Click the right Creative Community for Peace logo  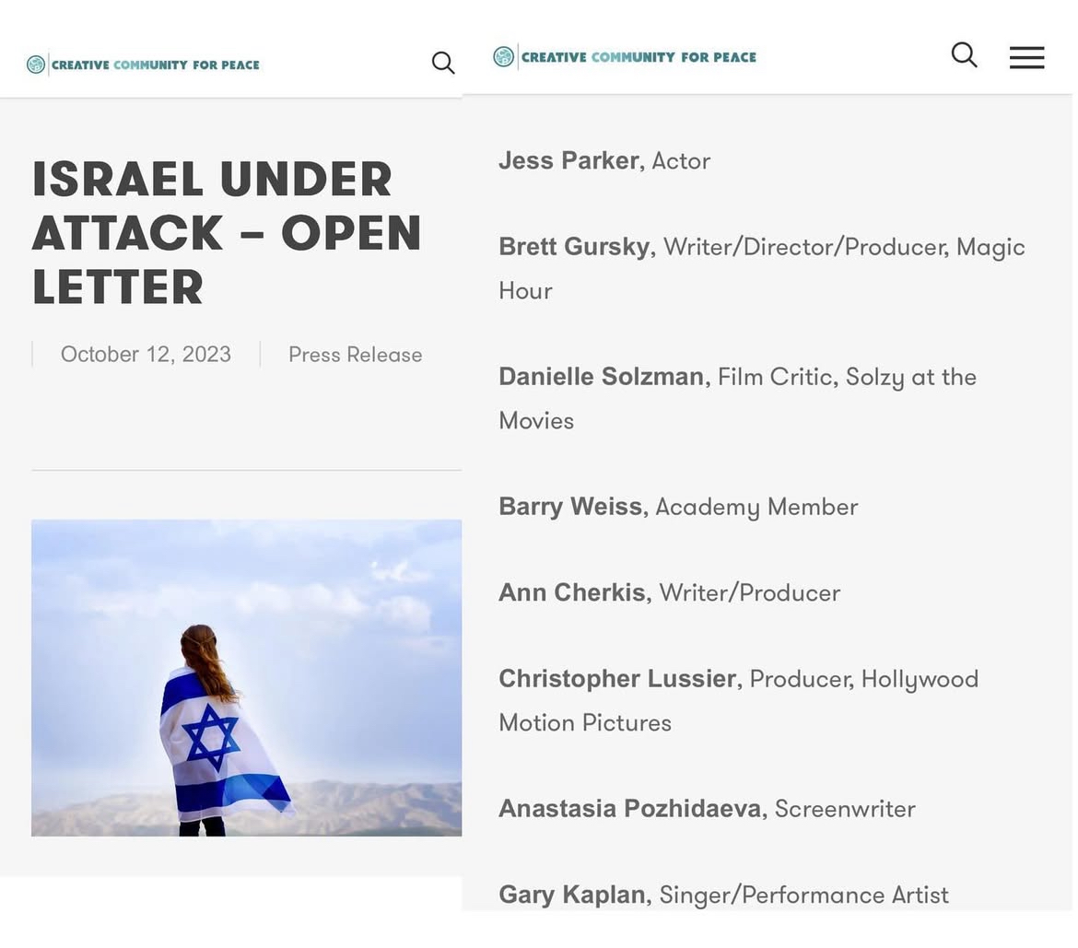pos(625,57)
